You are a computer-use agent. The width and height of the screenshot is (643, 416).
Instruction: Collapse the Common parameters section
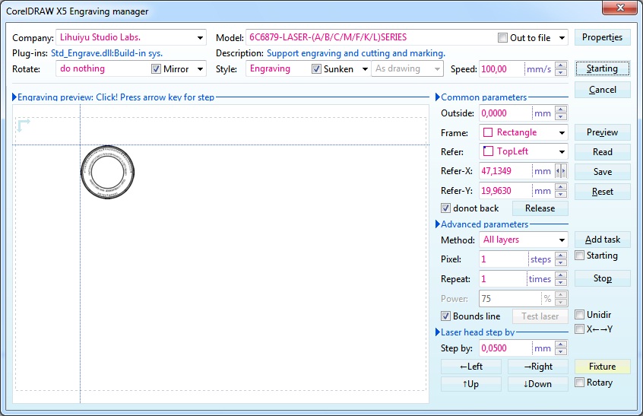[x=437, y=97]
